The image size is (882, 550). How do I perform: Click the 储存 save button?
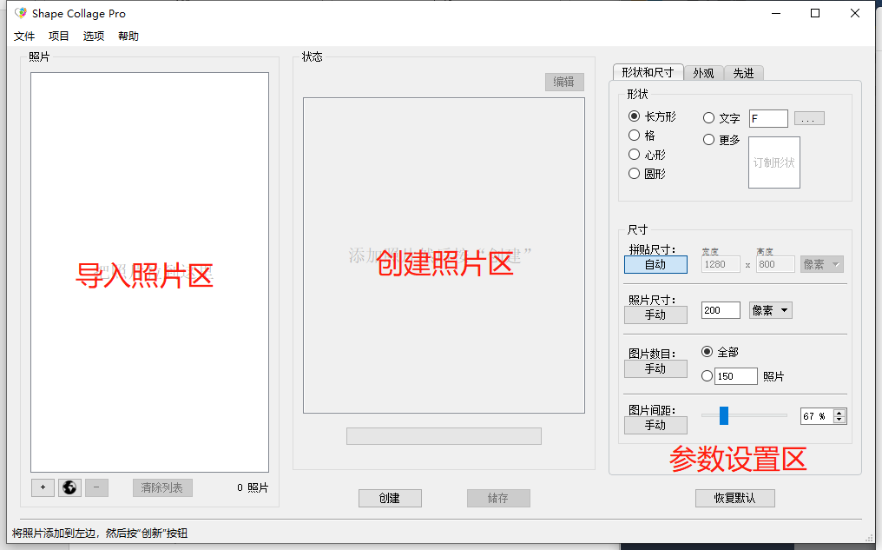(498, 498)
